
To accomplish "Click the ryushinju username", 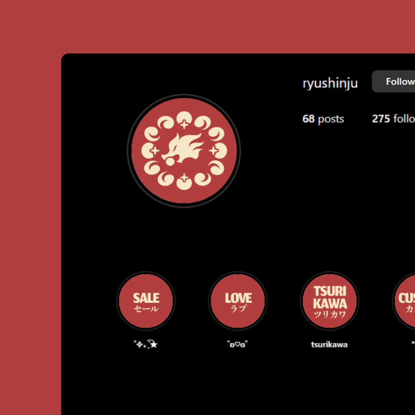I will pyautogui.click(x=330, y=83).
